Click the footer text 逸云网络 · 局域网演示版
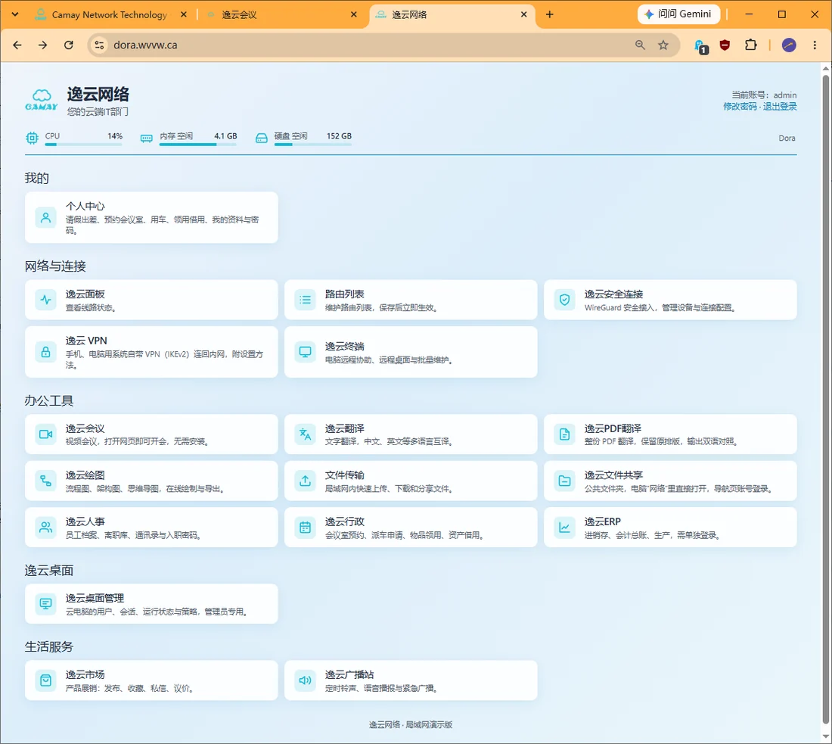Viewport: 832px width, 744px height. coord(411,724)
